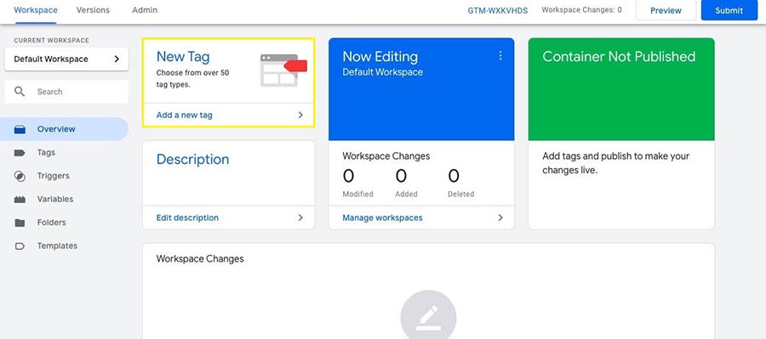This screenshot has width=766, height=339.
Task: Click the Add a new tag link
Action: (184, 115)
